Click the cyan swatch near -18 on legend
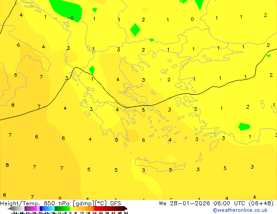Image resolution: width=277 pixels, height=214 pixels. coord(53,208)
